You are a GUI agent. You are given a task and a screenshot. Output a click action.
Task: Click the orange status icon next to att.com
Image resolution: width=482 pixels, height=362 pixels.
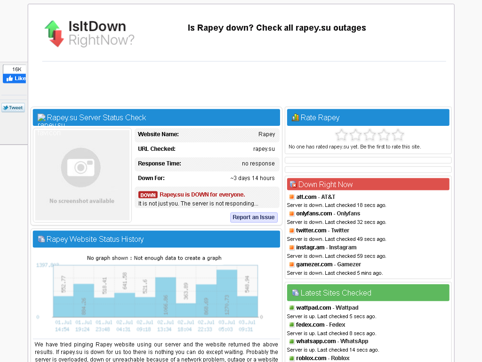coord(291,197)
